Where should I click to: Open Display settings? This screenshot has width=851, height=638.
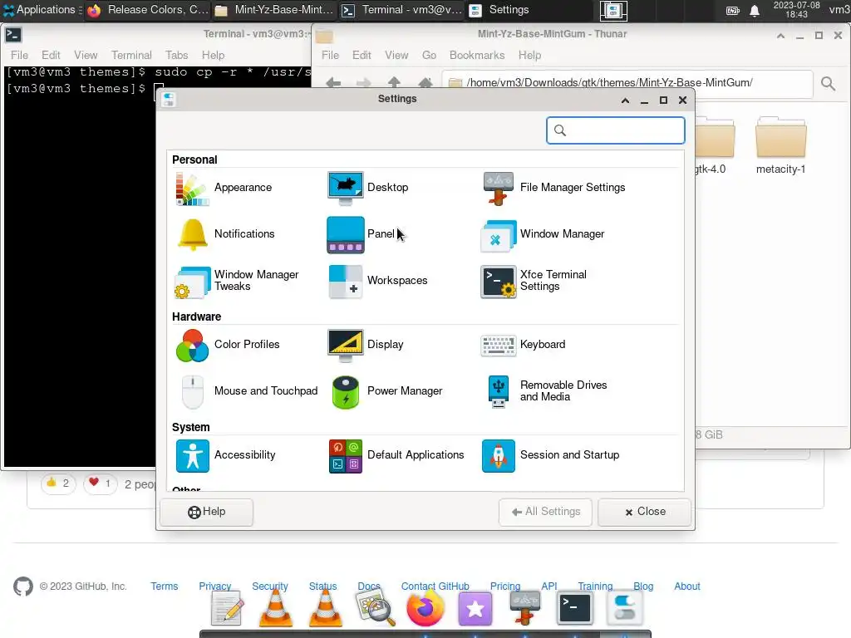click(x=366, y=345)
